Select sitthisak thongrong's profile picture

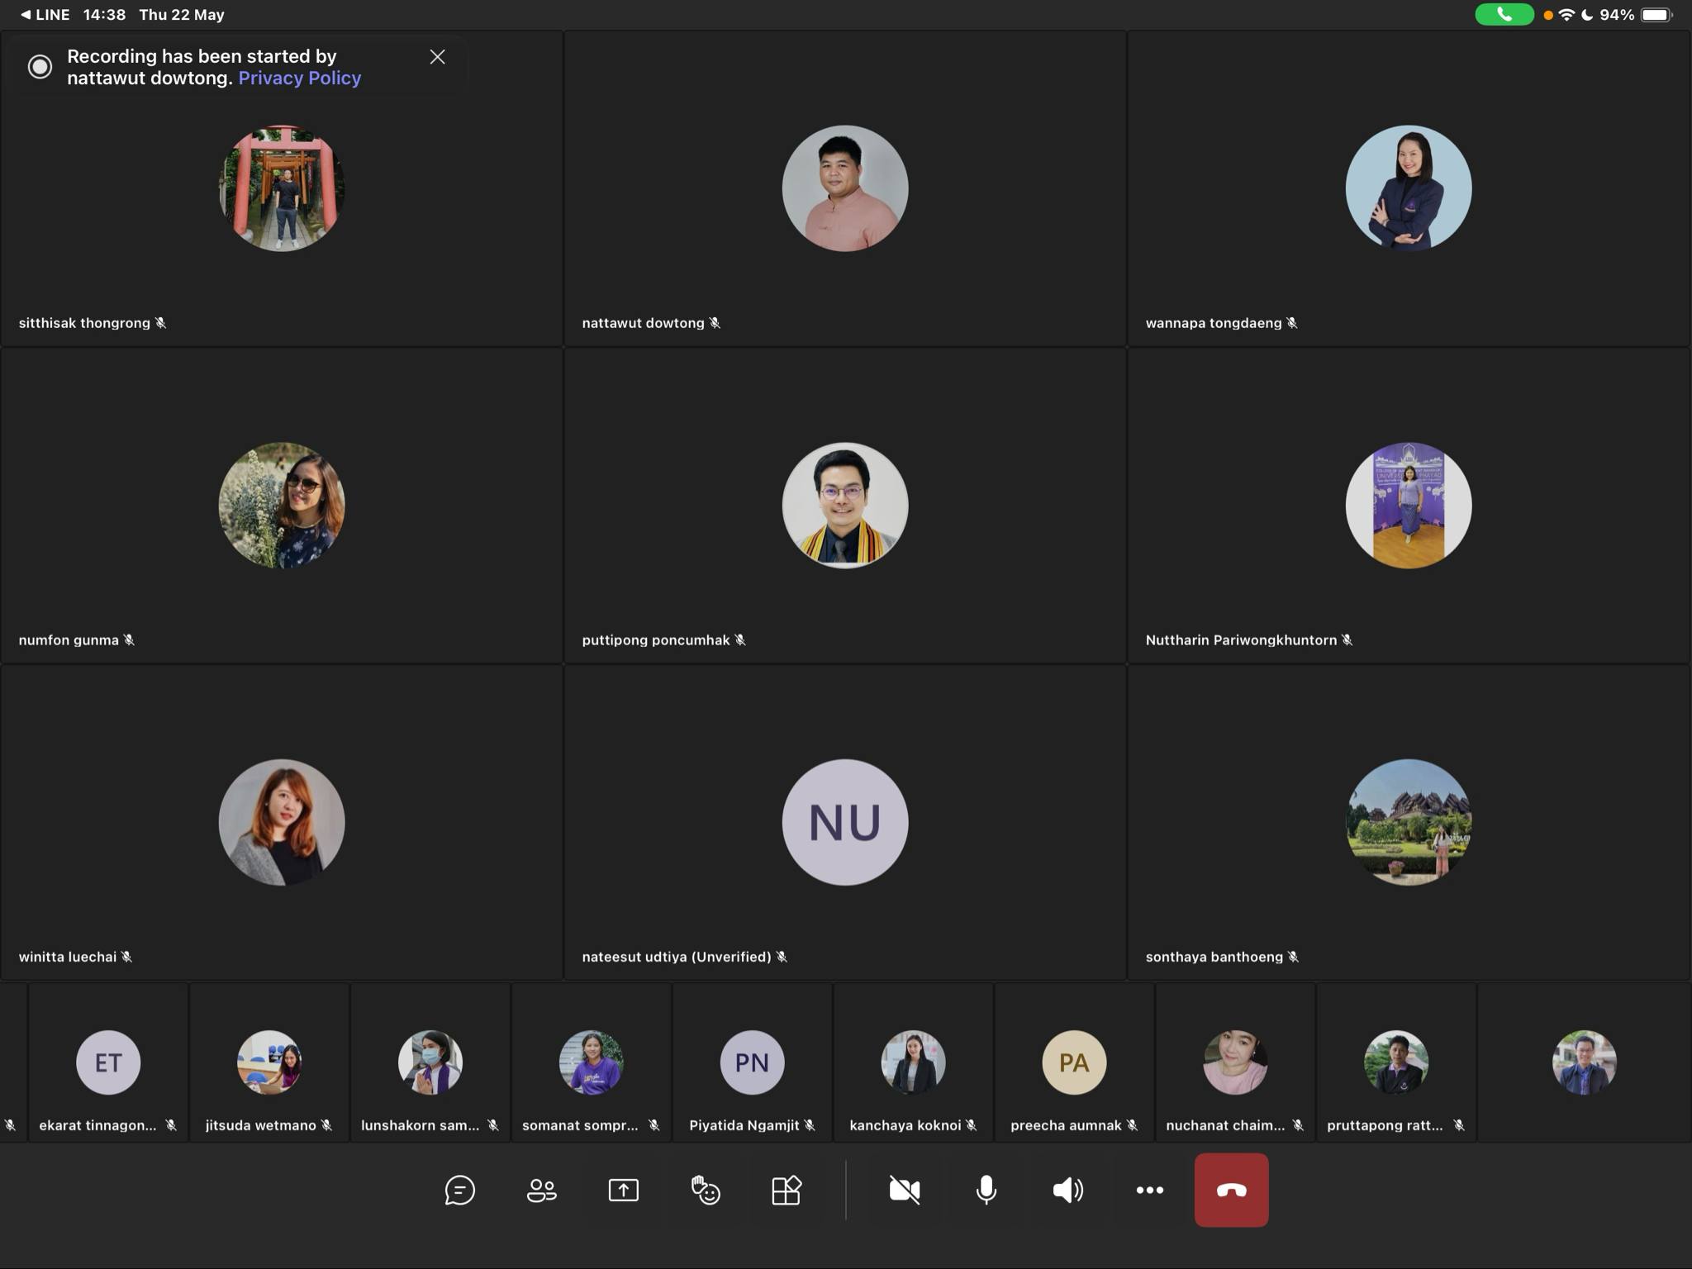click(282, 188)
